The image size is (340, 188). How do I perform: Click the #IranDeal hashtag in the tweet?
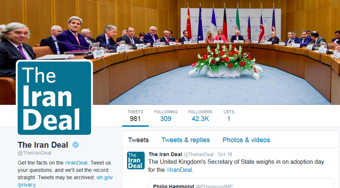[179, 170]
